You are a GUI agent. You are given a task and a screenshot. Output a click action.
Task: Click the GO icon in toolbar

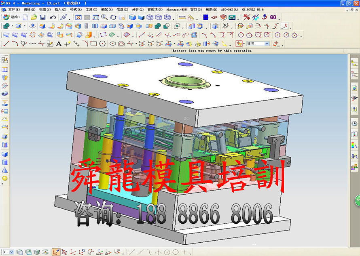273,17
